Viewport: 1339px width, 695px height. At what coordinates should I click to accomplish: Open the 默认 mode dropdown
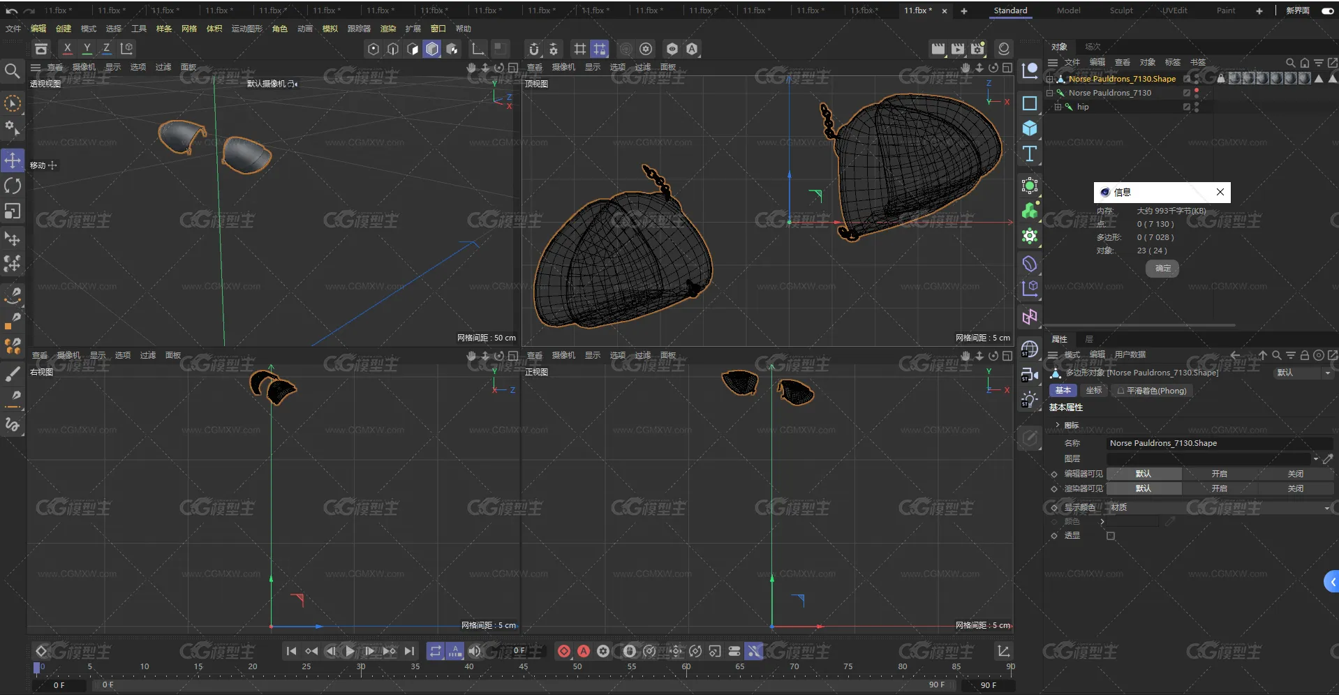[1303, 373]
